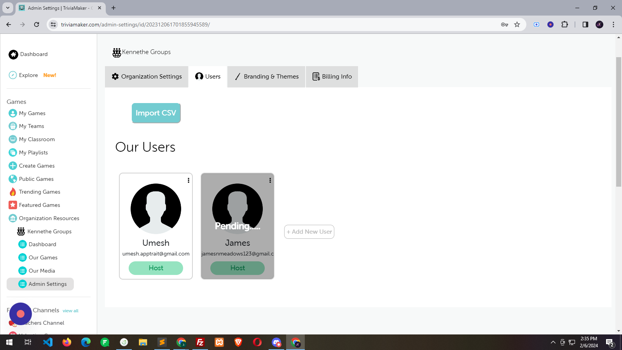Open Create Games plus icon

pyautogui.click(x=13, y=166)
